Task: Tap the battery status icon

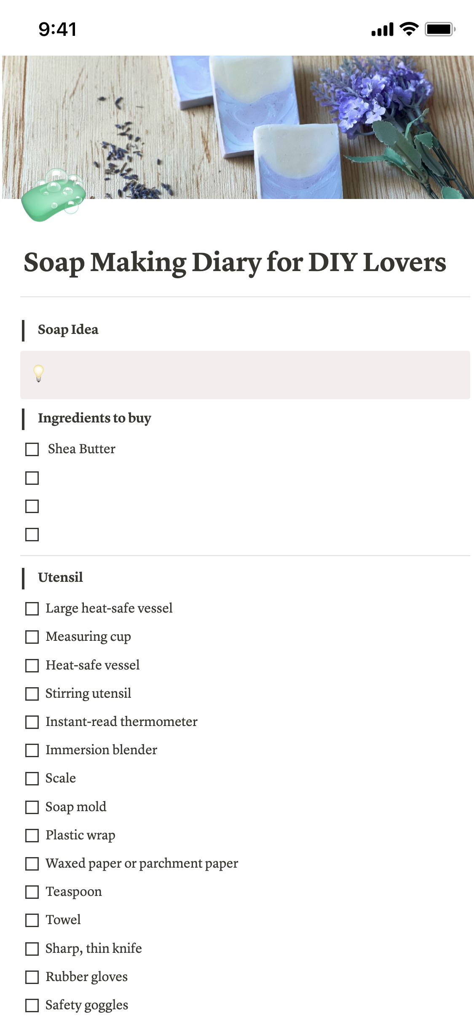Action: 439,29
